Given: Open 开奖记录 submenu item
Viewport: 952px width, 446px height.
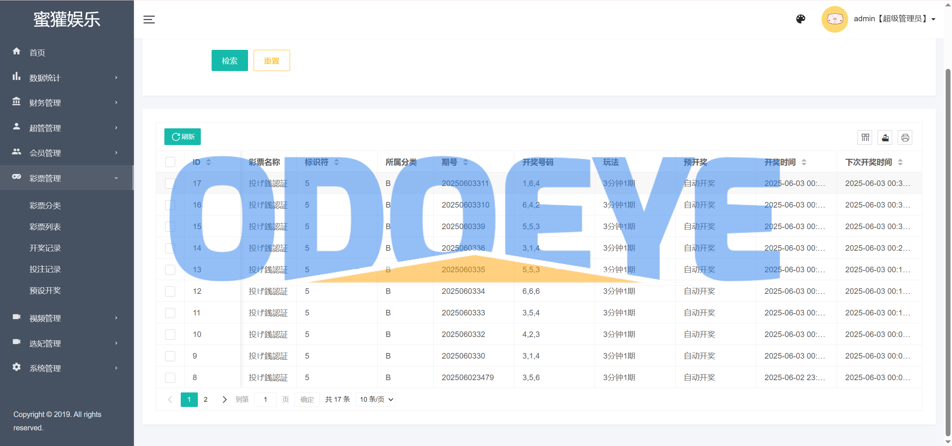Looking at the screenshot, I should [x=45, y=248].
